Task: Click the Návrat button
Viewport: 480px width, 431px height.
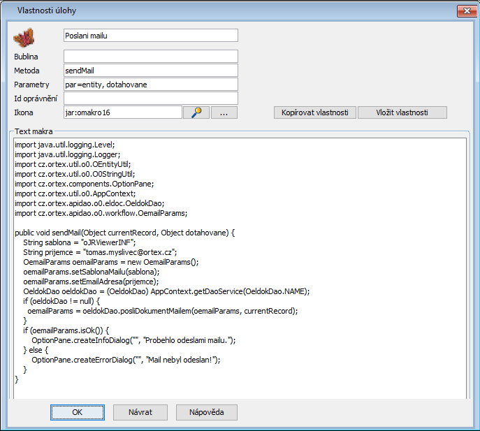Action: 140,412
